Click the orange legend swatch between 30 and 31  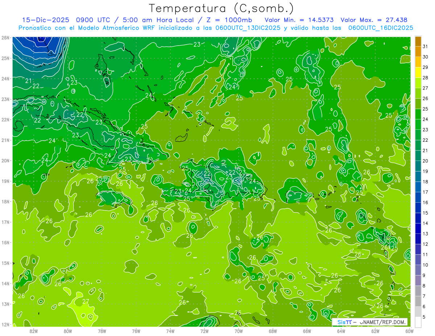coord(418,52)
